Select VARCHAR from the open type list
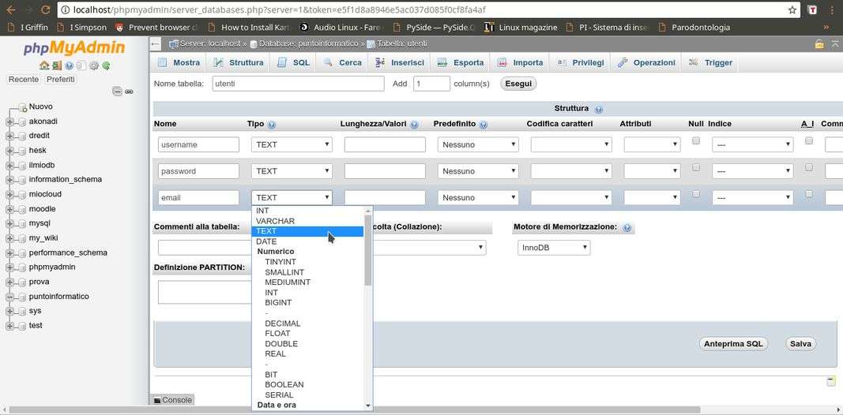The height and width of the screenshot is (415, 843). click(x=276, y=221)
